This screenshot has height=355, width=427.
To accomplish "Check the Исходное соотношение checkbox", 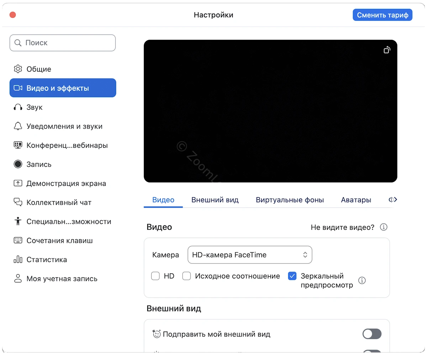I will click(x=187, y=276).
